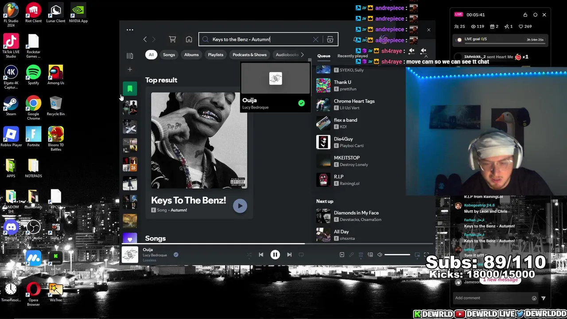The image size is (567, 319).
Task: Open Liked bookmark playlist in sidebar
Action: (130, 89)
